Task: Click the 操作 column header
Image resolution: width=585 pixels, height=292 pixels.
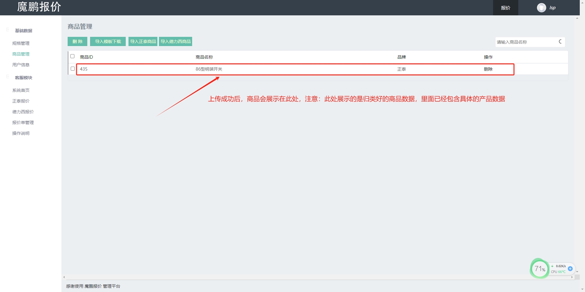Action: click(x=488, y=57)
